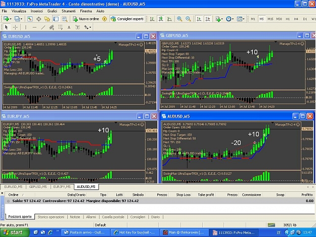This screenshot has height=237, width=316.
Task: Select the M5 timeframe
Action: click(x=261, y=19)
